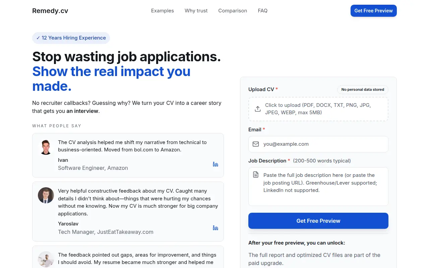429x268 pixels.
Task: Click the CV upload drop zone
Action: tap(318, 109)
